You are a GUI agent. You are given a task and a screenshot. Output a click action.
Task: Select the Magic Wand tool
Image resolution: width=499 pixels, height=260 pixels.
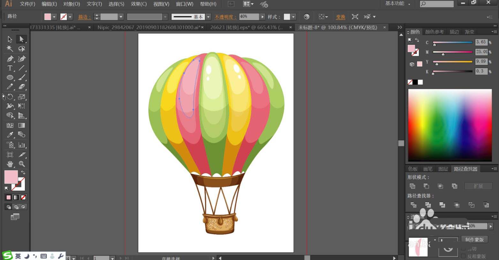10,49
